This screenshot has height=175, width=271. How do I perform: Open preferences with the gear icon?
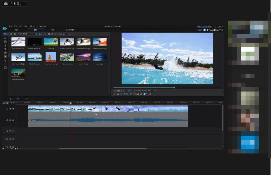click(x=45, y=26)
